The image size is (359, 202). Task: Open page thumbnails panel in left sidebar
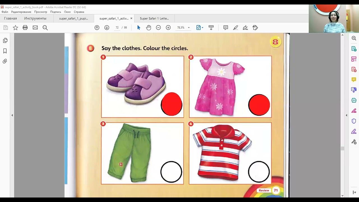coord(5,41)
